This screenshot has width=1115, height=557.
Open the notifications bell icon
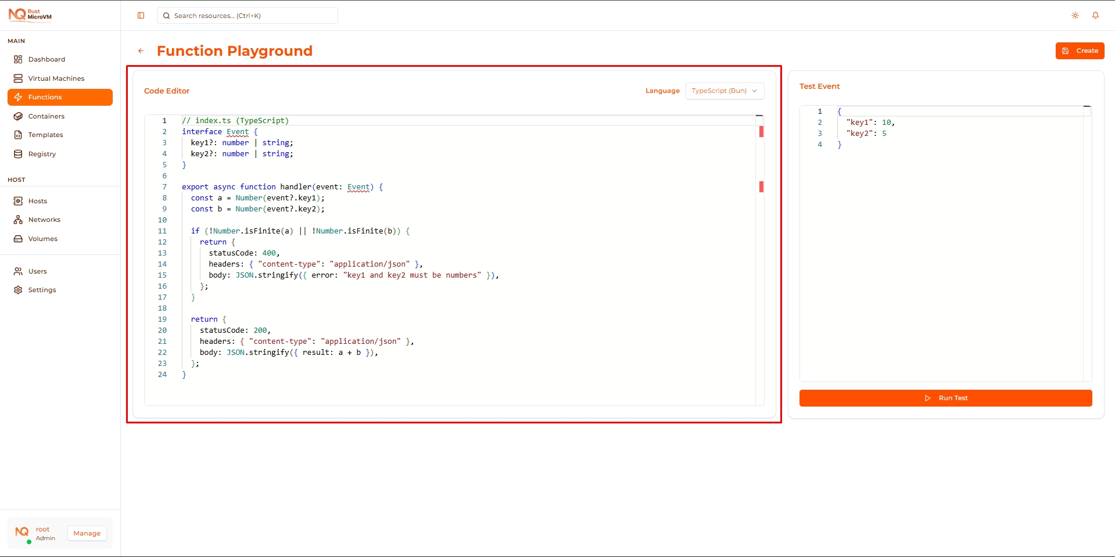point(1096,15)
